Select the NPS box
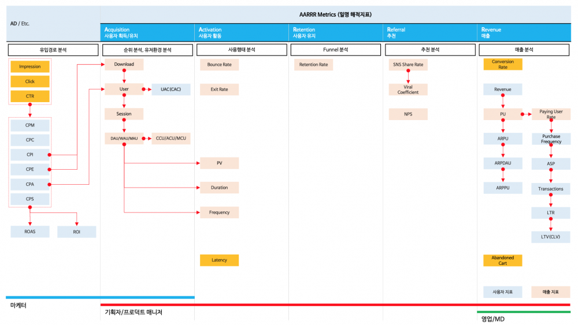The height and width of the screenshot is (325, 578). click(x=408, y=114)
